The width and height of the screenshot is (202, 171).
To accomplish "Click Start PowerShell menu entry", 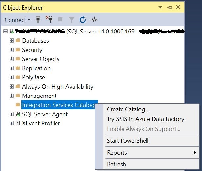I will coord(128,141).
